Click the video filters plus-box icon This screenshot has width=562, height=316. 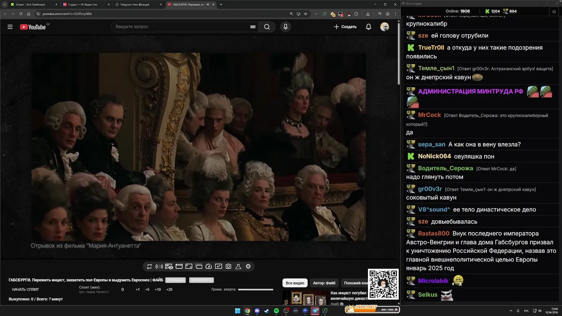click(x=219, y=266)
